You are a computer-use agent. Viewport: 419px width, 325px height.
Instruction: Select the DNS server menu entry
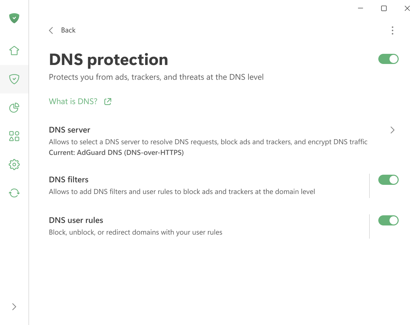click(x=69, y=130)
